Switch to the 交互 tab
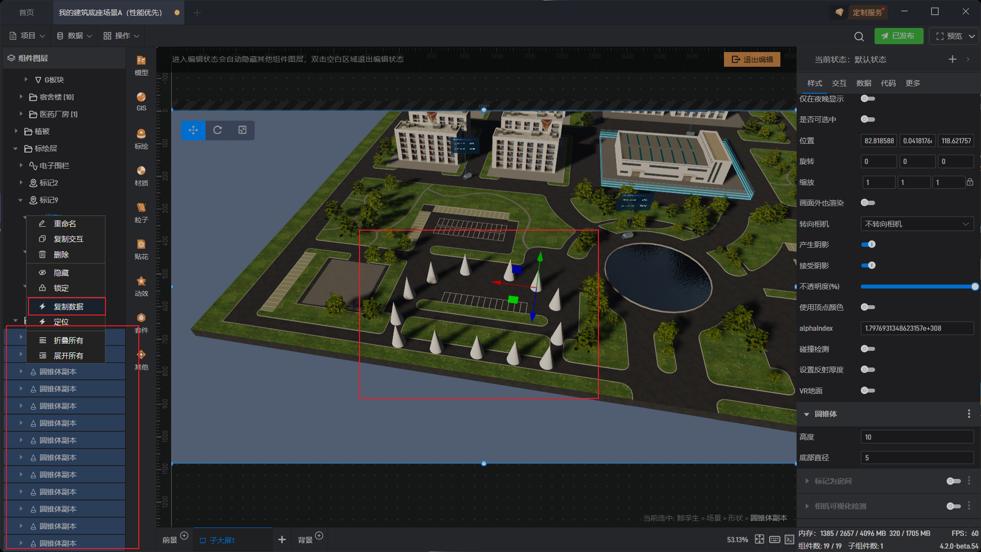 click(x=839, y=83)
